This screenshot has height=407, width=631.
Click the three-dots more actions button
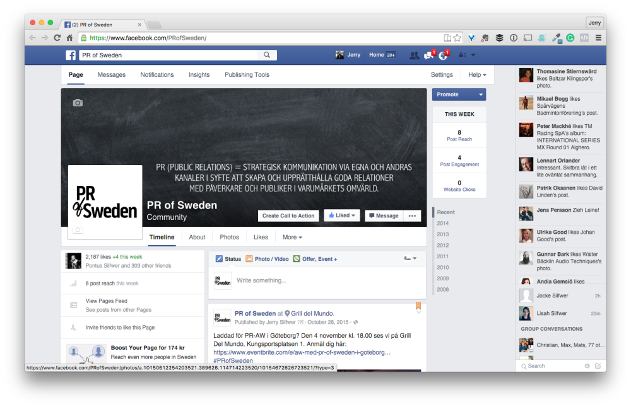[x=412, y=215]
